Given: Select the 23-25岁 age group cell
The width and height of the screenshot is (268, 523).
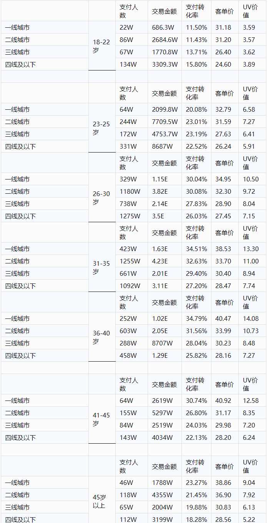Looking at the screenshot, I should pyautogui.click(x=102, y=128).
